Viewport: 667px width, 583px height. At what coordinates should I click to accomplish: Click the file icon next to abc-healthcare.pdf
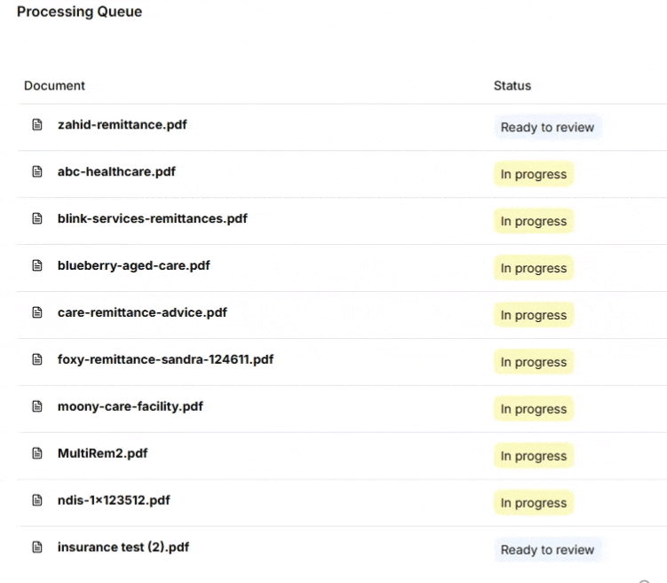[37, 171]
